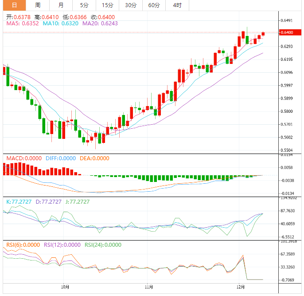Open the 30分 timeframe tab
The image size is (304, 296).
[x=131, y=5]
